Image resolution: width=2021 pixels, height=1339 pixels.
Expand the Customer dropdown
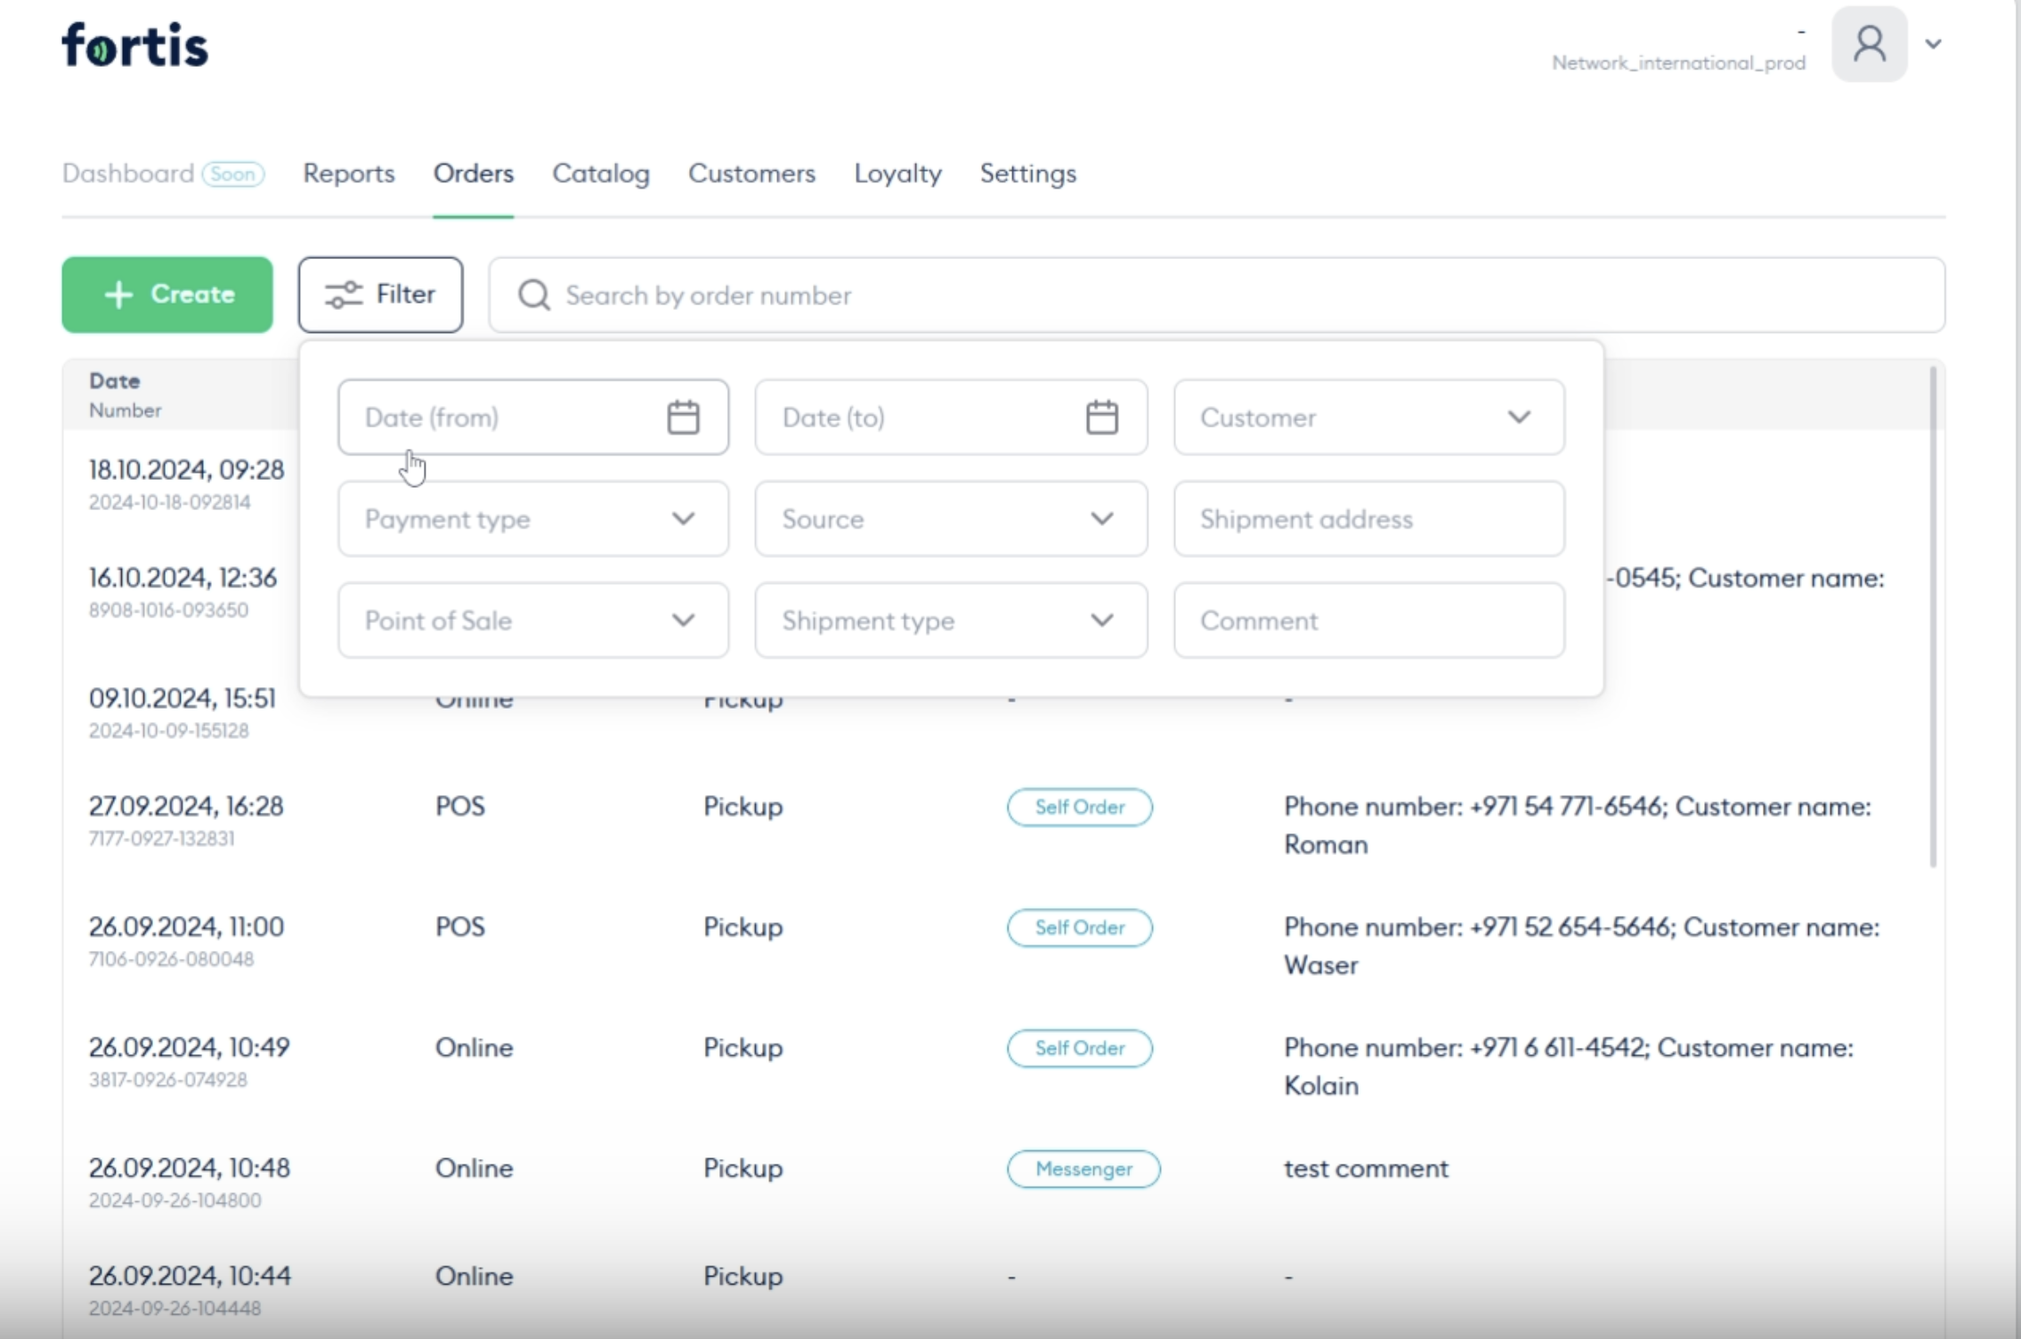[x=1368, y=418]
